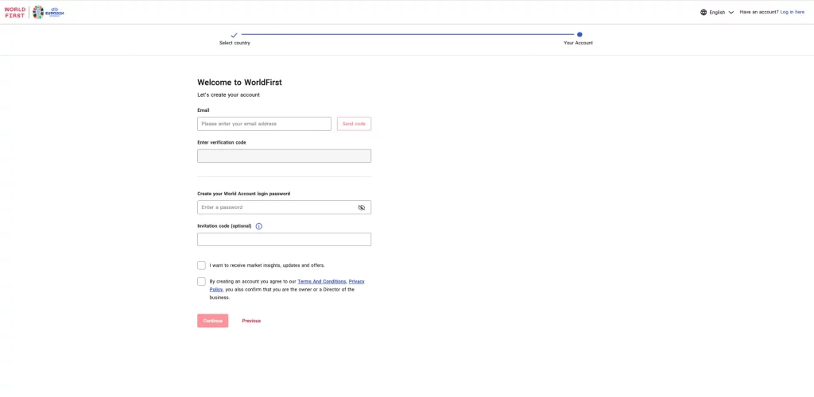814x397 pixels.
Task: Open the WorldFirst logo home link
Action: pyautogui.click(x=14, y=12)
